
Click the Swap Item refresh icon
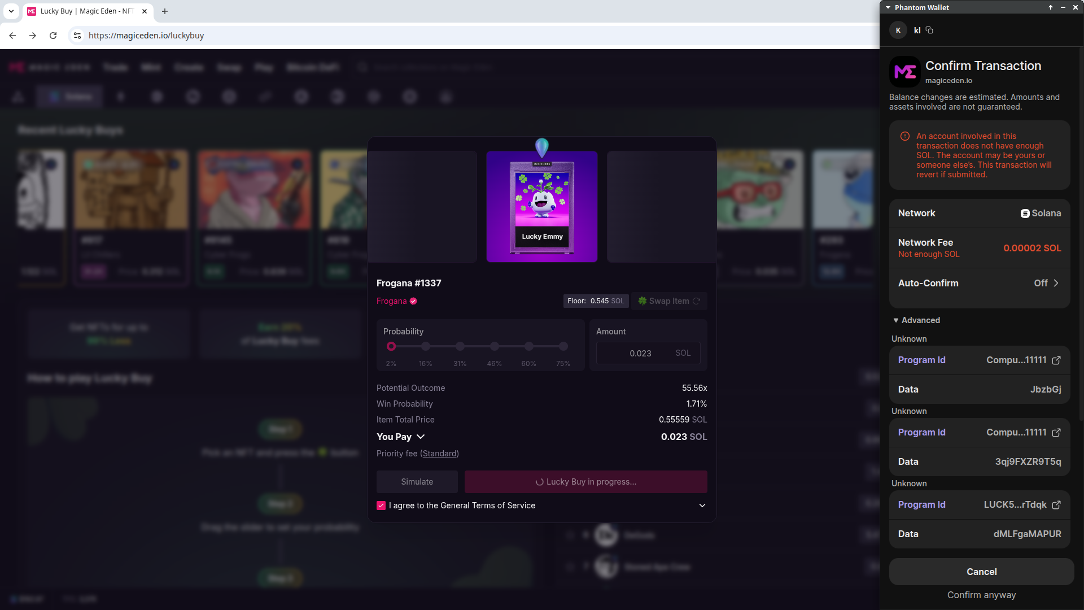(x=696, y=301)
